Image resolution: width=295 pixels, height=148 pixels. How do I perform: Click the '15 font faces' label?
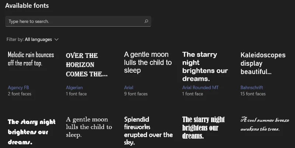[253, 94]
